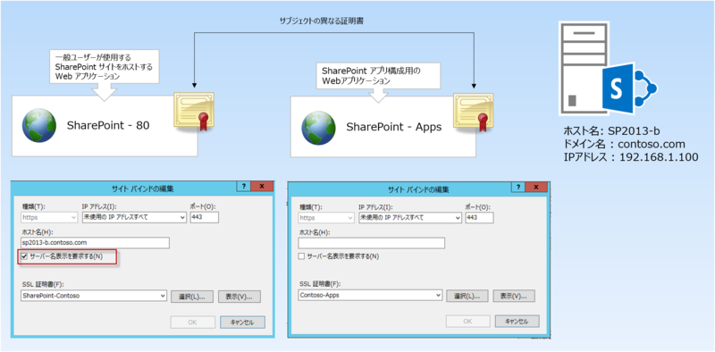Image resolution: width=715 pixels, height=352 pixels.
Task: Click 選択(L)... button next to SharePoint-Contoso
Action: click(x=192, y=297)
